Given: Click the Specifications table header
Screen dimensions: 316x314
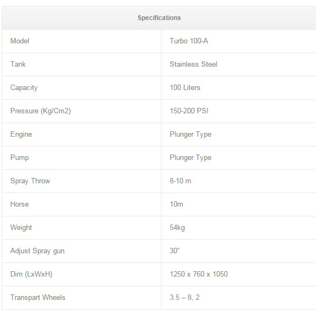Looking at the screenshot, I should (159, 18).
